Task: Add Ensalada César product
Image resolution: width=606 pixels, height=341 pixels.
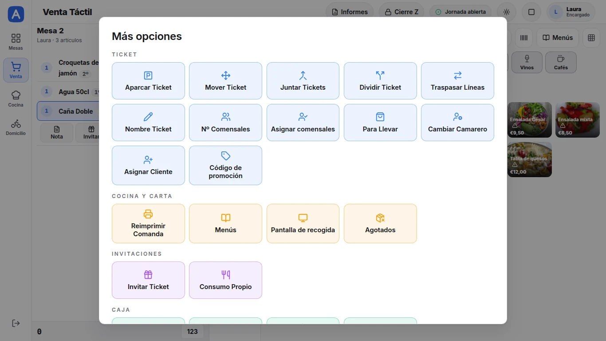Action: [x=529, y=120]
